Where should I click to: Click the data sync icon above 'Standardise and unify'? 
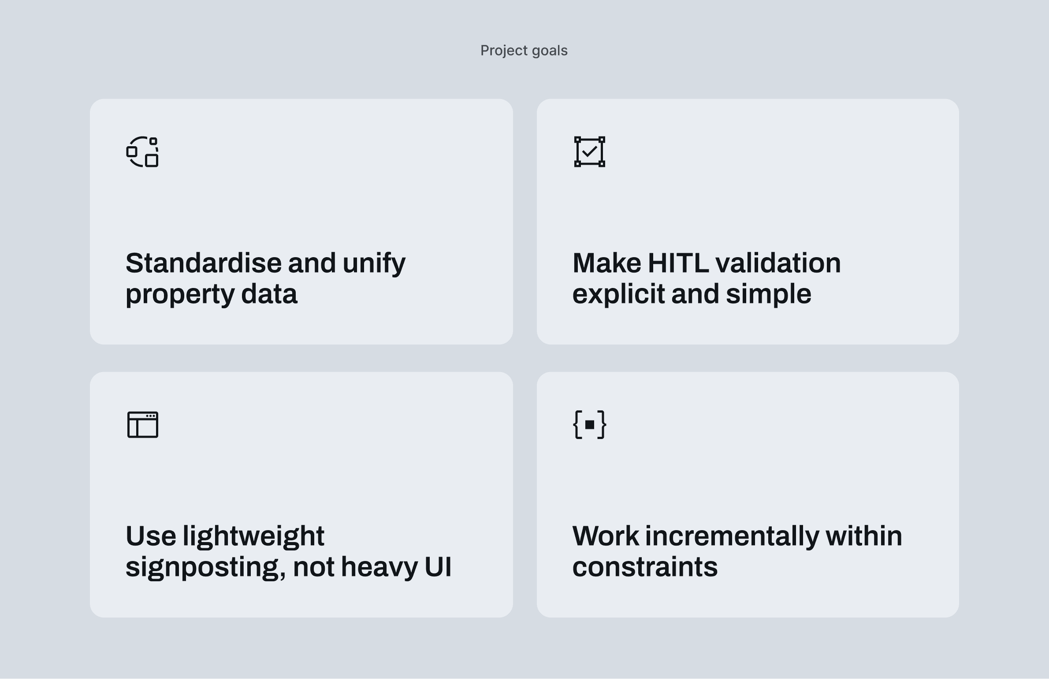tap(142, 152)
